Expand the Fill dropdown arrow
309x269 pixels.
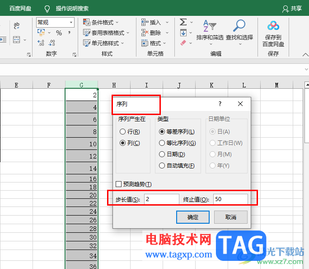click(191, 33)
